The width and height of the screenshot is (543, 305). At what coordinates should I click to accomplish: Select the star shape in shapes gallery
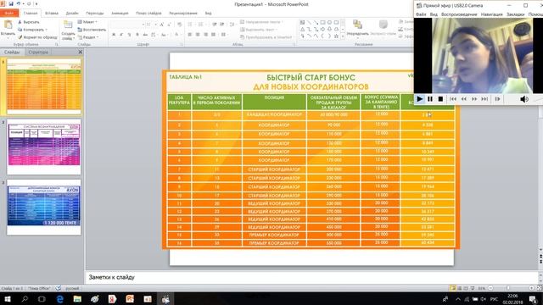click(x=336, y=36)
